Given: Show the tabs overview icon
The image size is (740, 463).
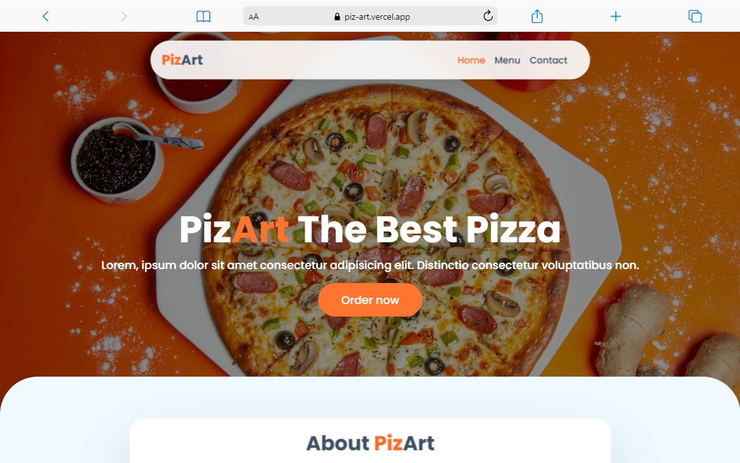Looking at the screenshot, I should coord(695,17).
